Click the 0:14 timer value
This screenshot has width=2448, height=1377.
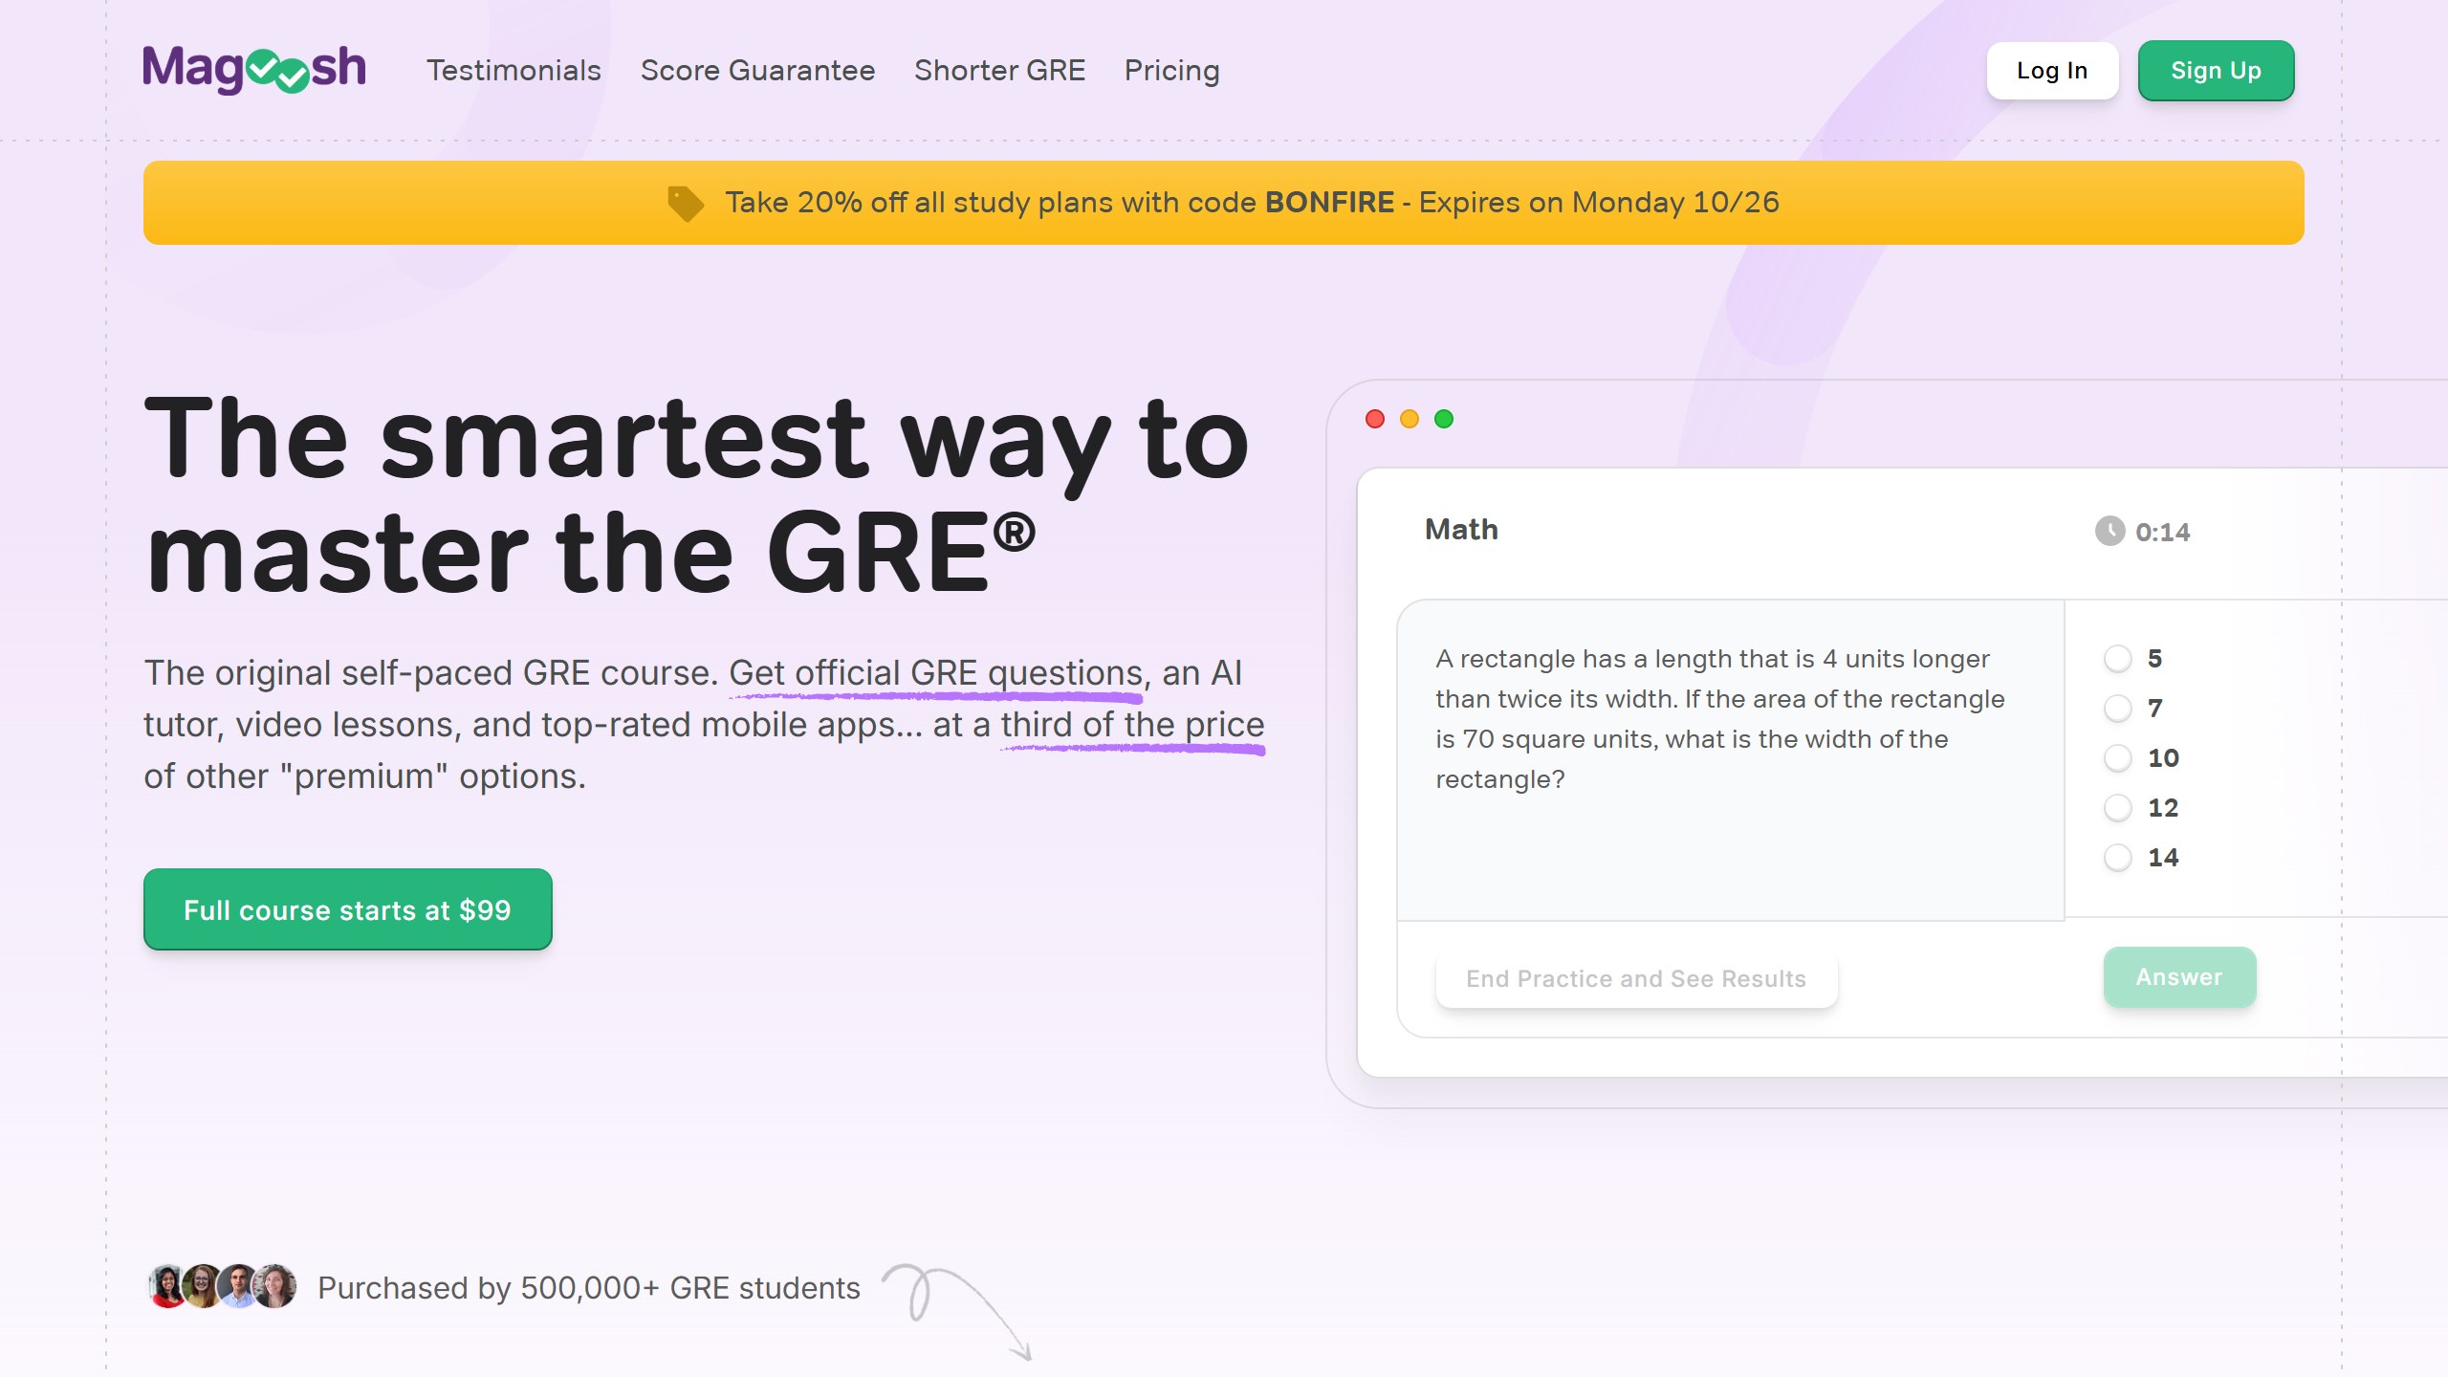tap(2162, 533)
